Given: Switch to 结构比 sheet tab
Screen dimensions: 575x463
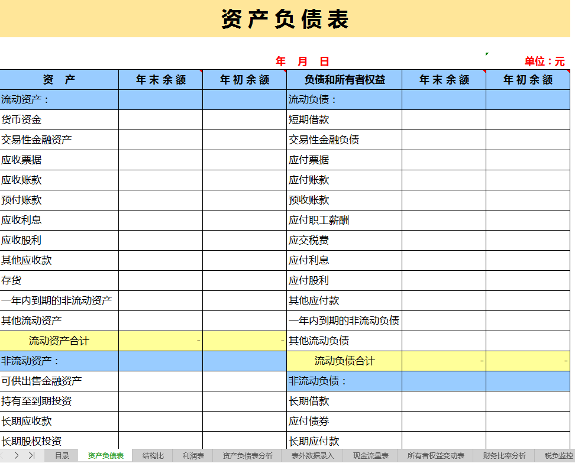Looking at the screenshot, I should (153, 456).
